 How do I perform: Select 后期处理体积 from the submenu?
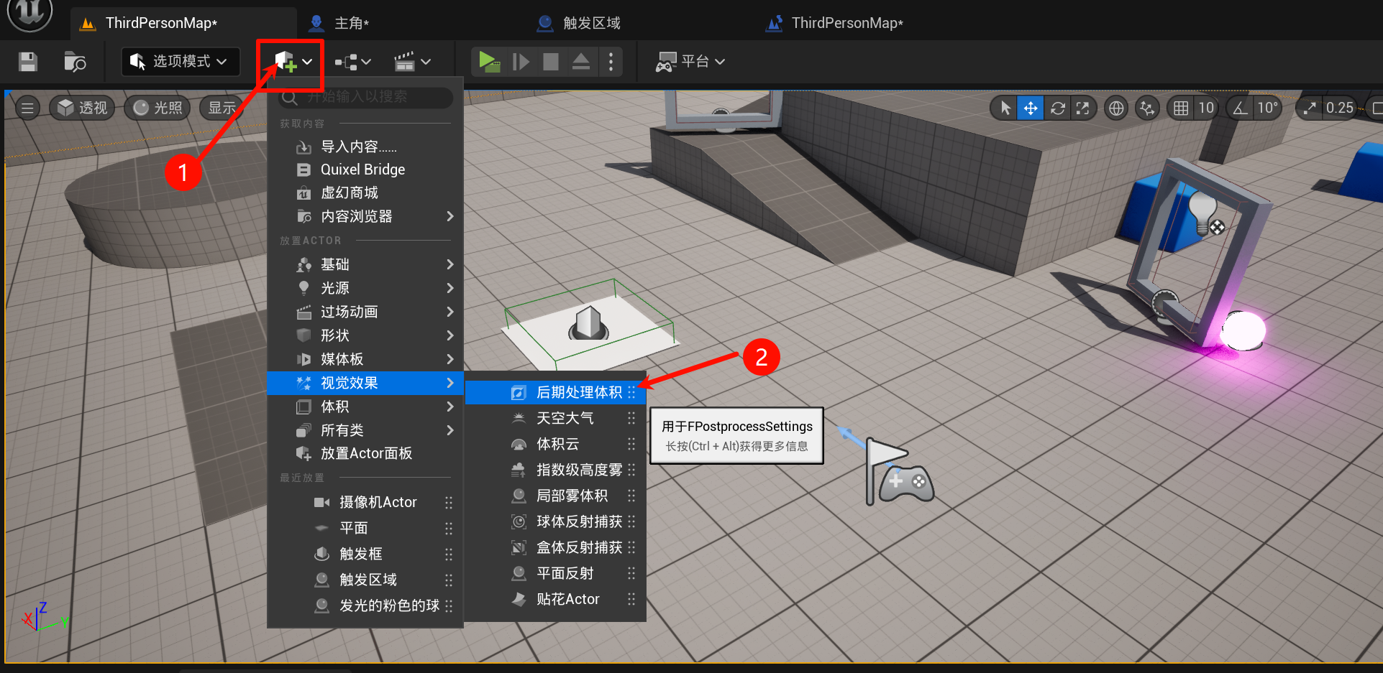click(x=578, y=392)
